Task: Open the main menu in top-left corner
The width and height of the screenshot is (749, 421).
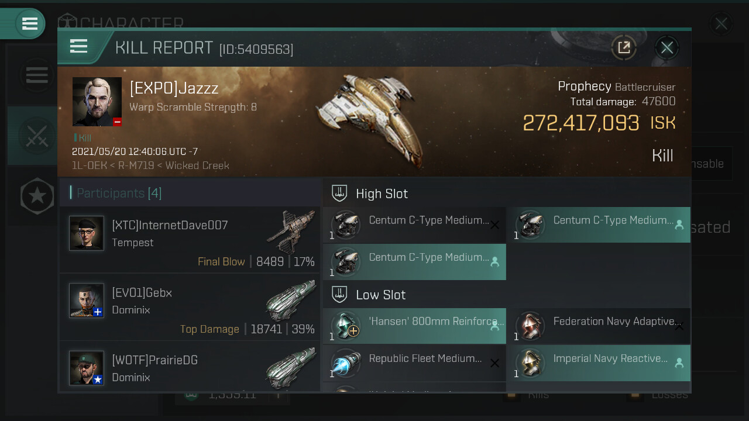Action: click(x=29, y=23)
